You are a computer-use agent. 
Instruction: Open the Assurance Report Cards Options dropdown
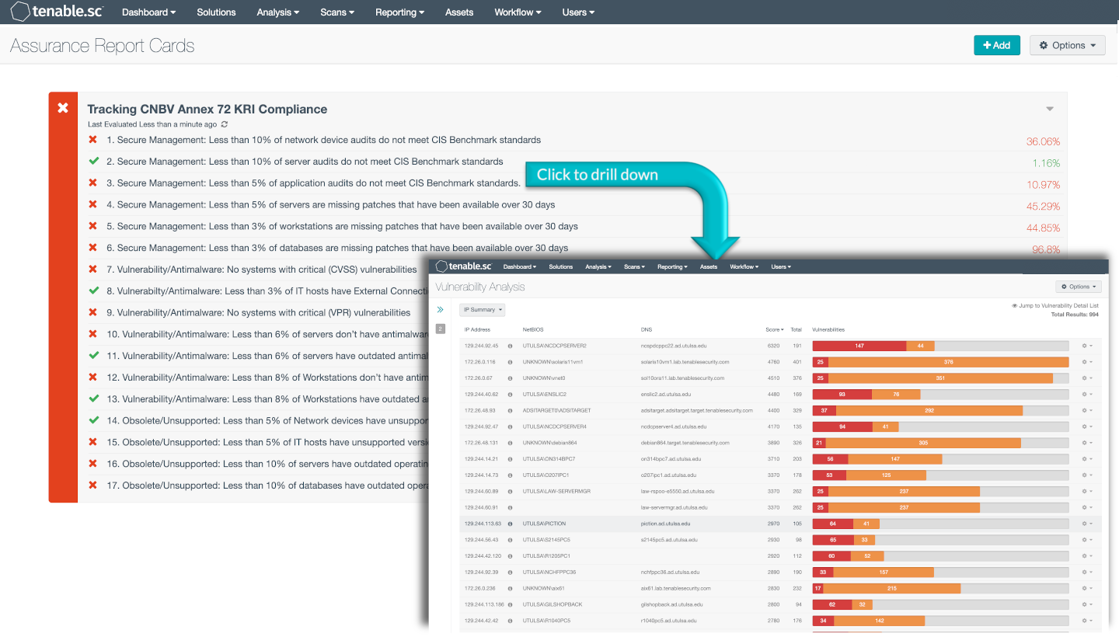(x=1067, y=45)
